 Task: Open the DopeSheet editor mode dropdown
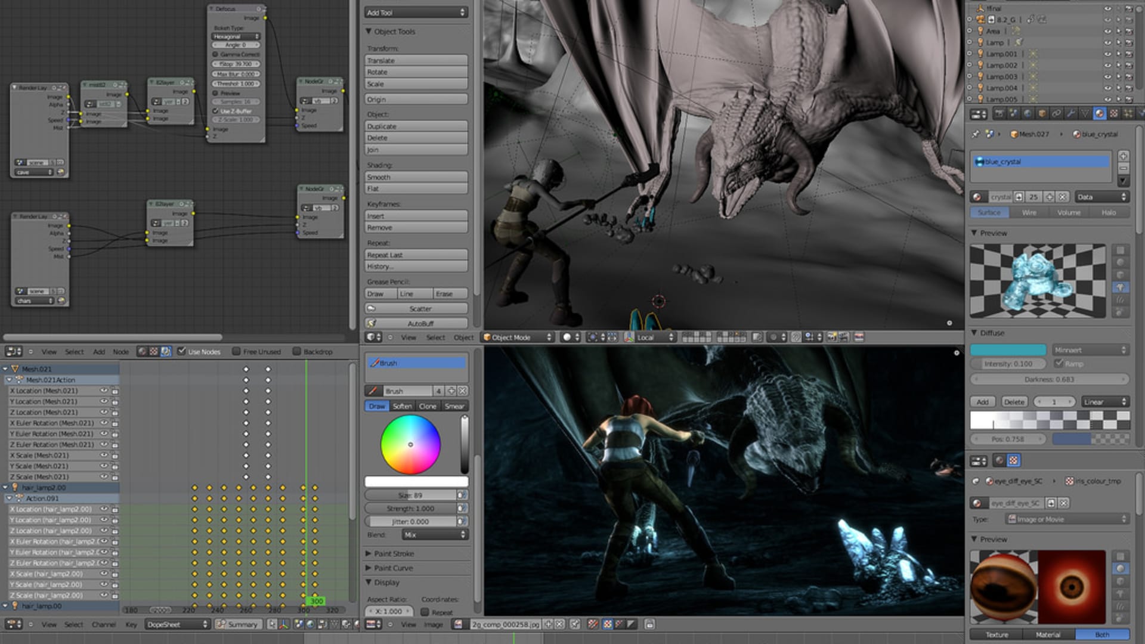(176, 625)
